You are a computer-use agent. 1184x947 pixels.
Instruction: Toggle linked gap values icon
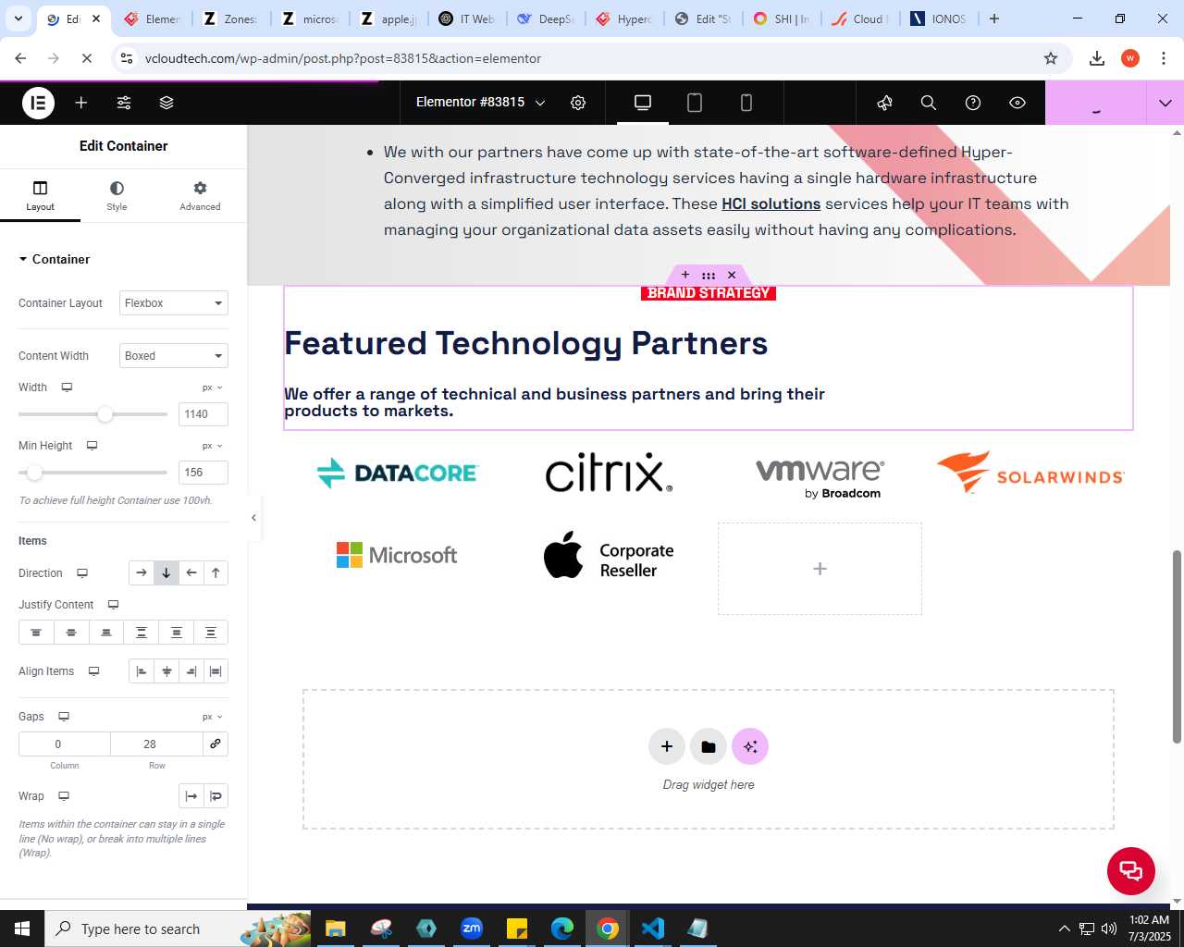(216, 744)
